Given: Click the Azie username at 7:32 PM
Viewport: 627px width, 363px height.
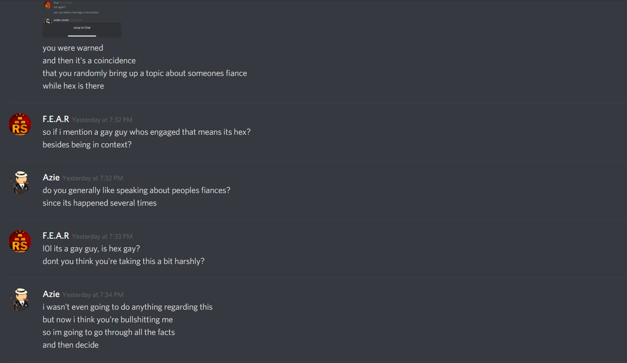Looking at the screenshot, I should [51, 178].
